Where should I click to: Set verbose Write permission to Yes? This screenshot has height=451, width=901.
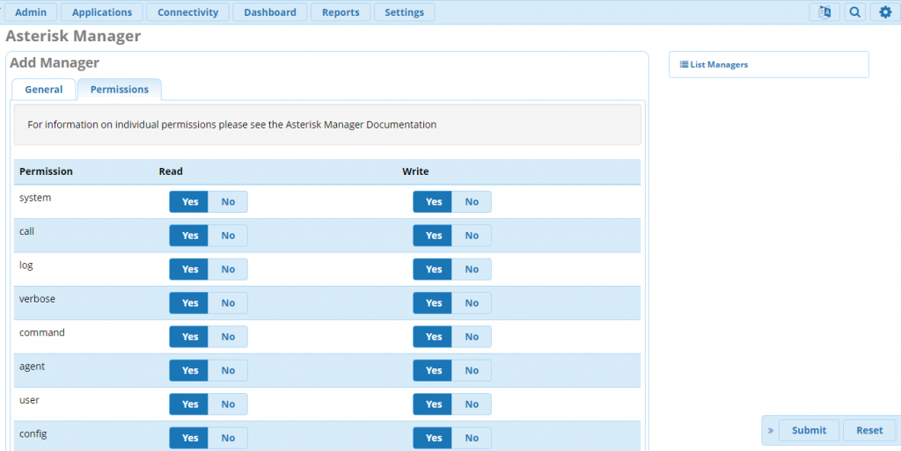coord(432,303)
